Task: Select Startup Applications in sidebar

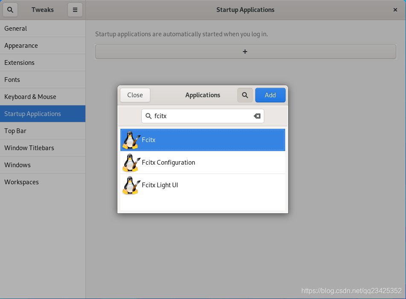Action: coord(43,114)
